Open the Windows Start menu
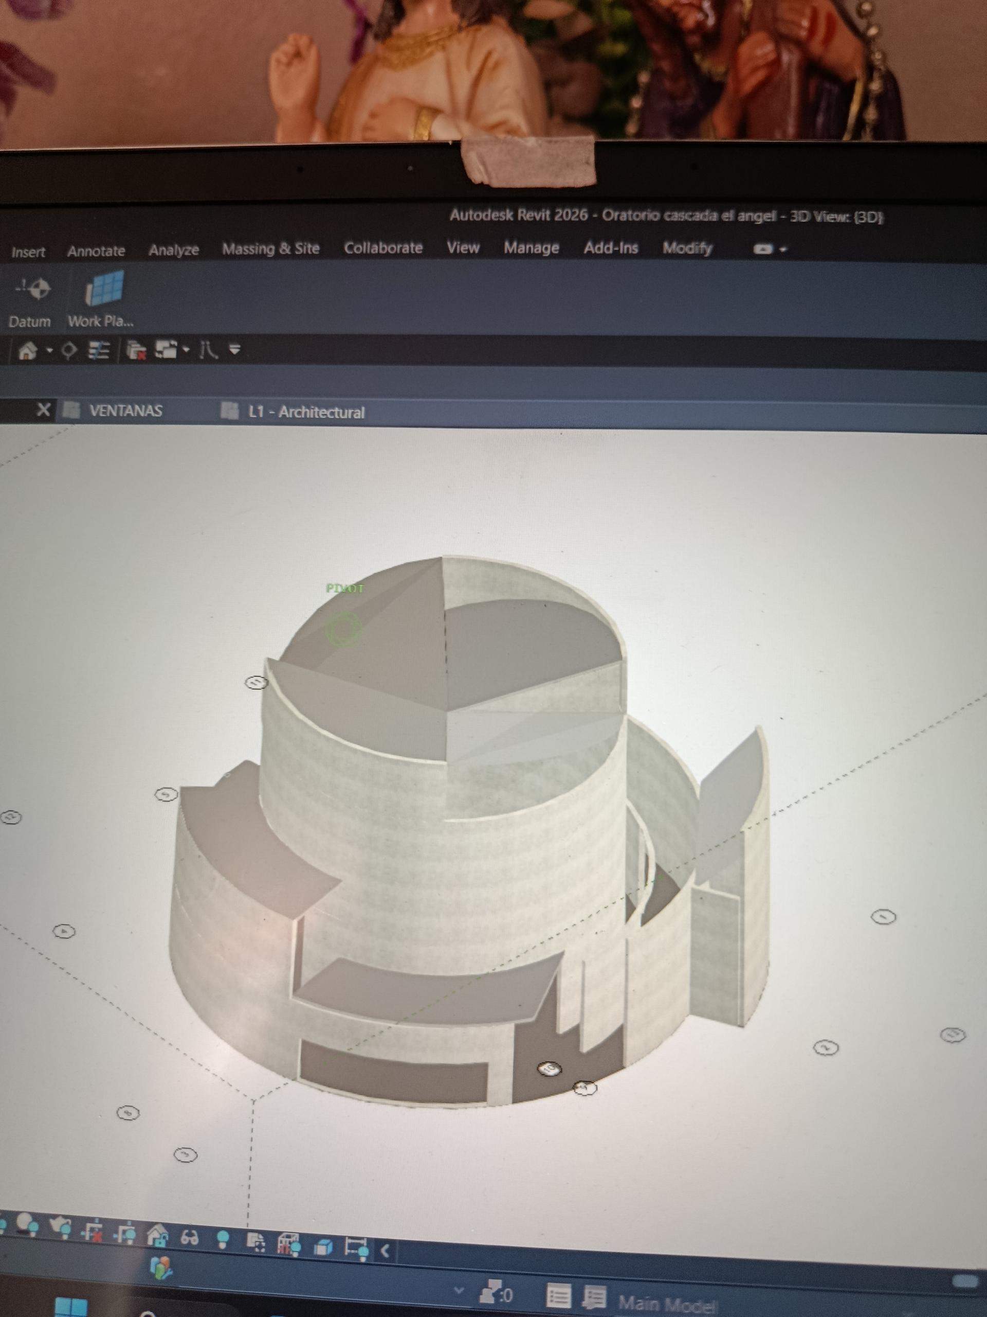The image size is (987, 1317). point(70,1307)
